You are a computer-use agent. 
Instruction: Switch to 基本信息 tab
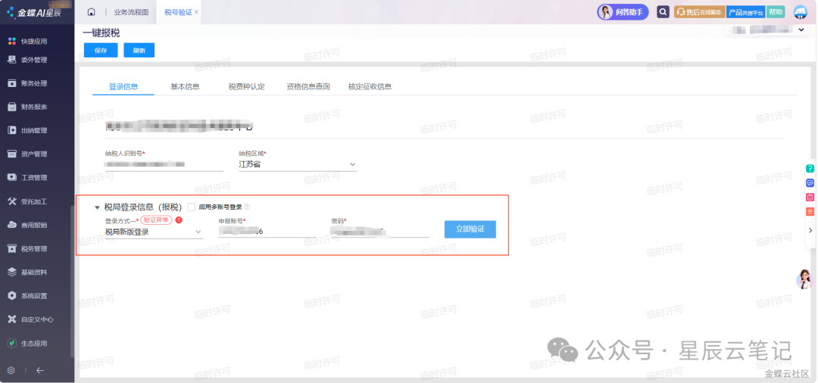point(186,86)
